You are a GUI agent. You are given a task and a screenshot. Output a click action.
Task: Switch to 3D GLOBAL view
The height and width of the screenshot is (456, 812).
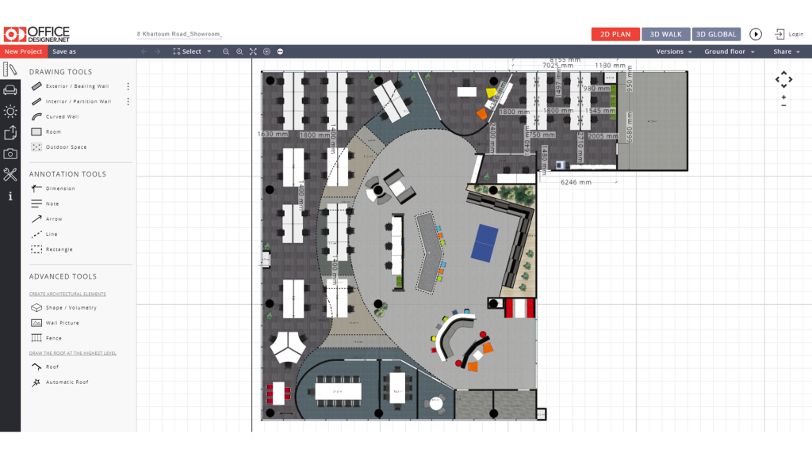point(716,34)
